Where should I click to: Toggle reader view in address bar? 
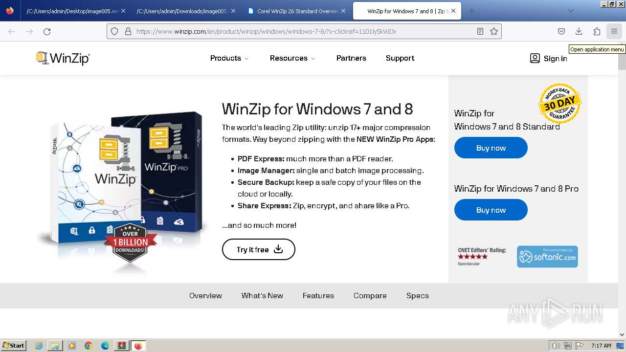pos(480,31)
